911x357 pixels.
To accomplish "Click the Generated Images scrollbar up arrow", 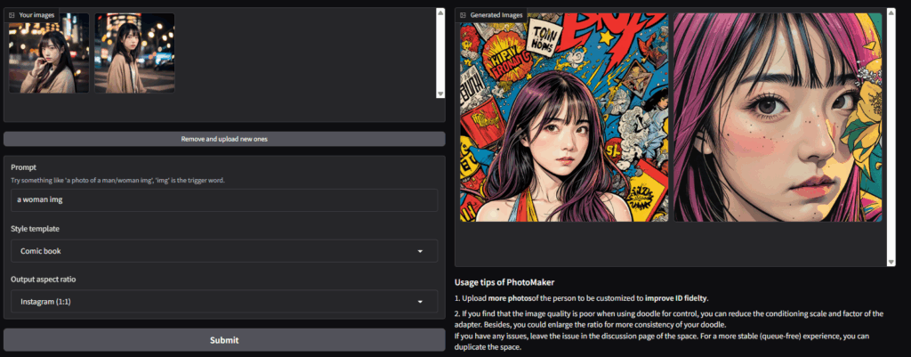I will 891,12.
